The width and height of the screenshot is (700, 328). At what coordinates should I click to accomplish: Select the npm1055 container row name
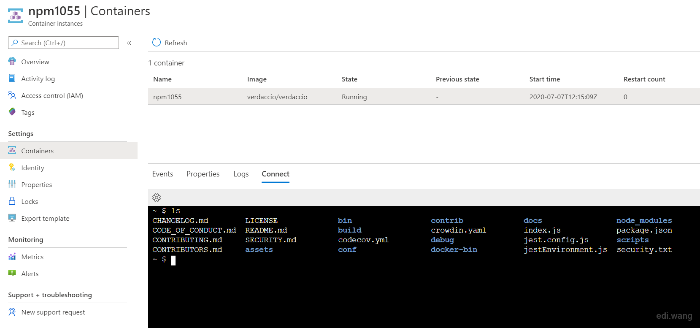tap(167, 97)
